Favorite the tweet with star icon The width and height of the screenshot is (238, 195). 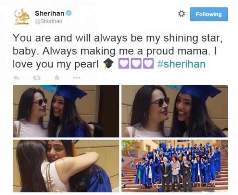[x=57, y=78]
